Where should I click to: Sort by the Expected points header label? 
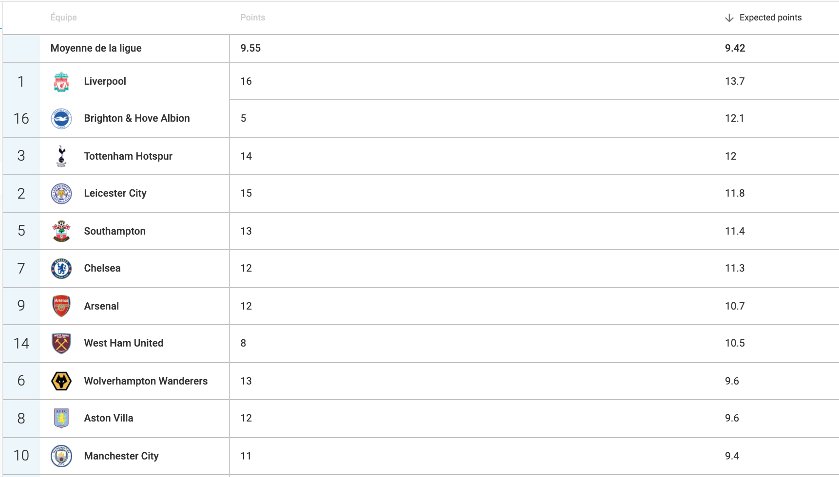pos(771,18)
